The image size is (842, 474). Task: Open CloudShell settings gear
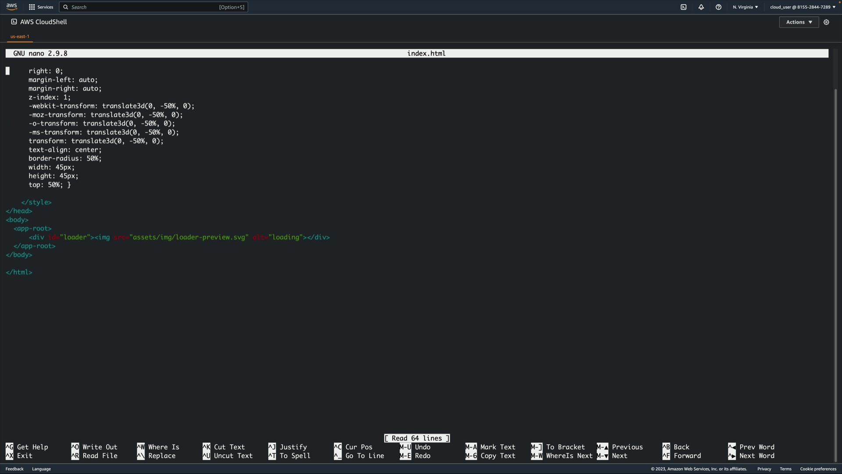coord(826,22)
